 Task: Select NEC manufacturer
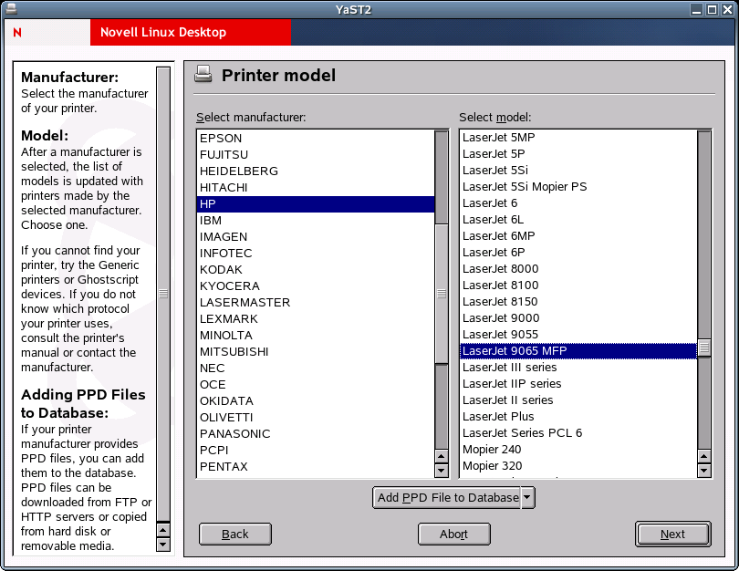click(x=316, y=369)
